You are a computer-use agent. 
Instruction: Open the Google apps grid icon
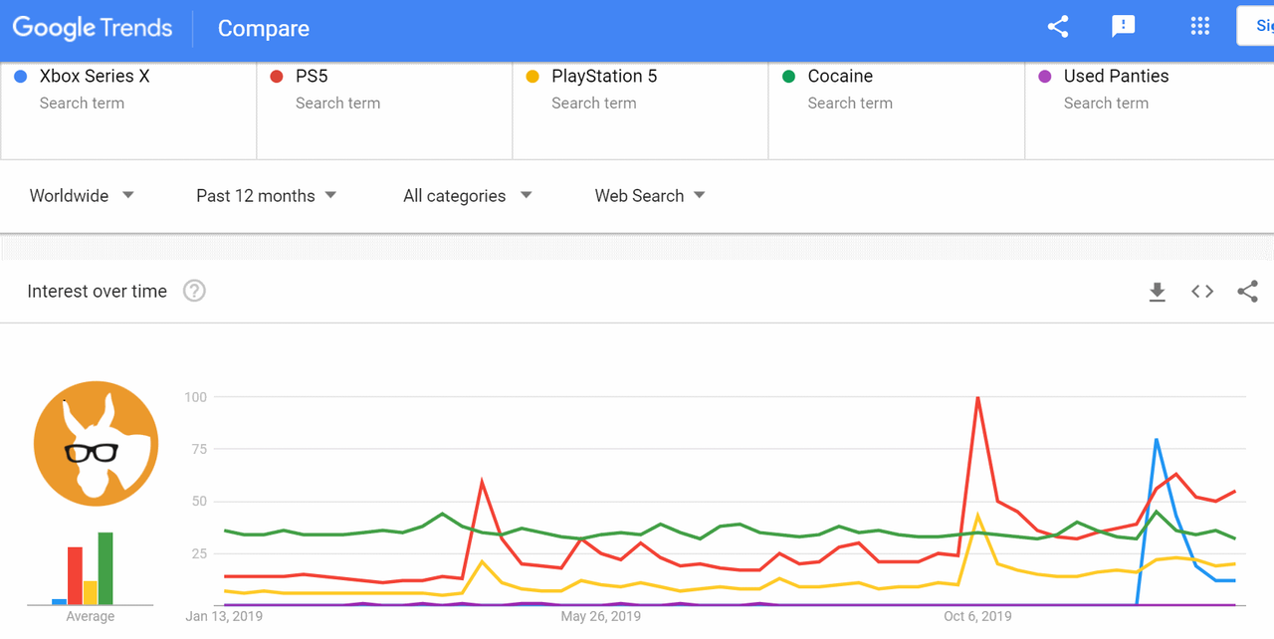click(1200, 27)
